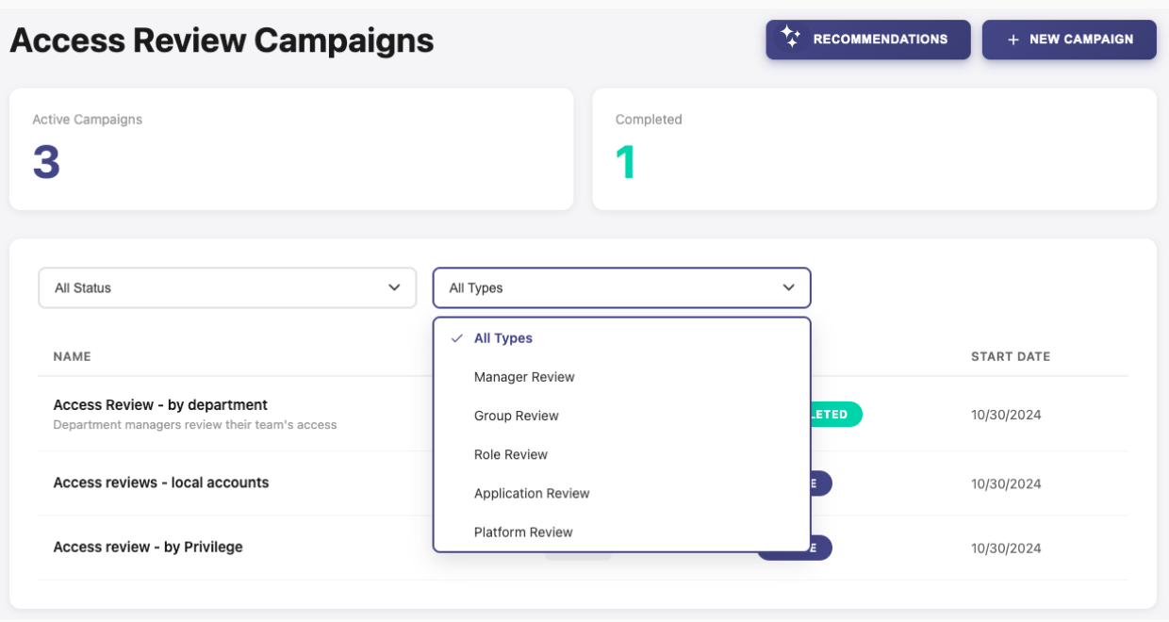Expand the All Status dropdown chevron

pos(394,287)
